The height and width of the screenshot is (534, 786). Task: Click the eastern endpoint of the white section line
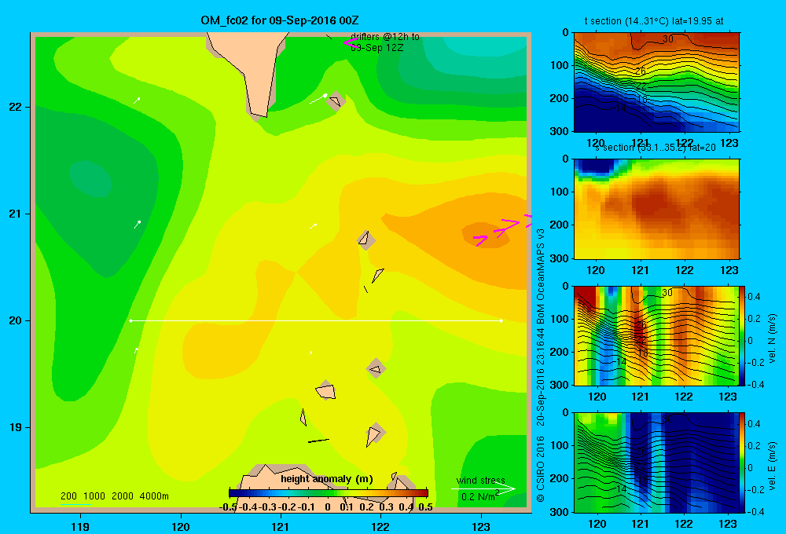pos(501,320)
